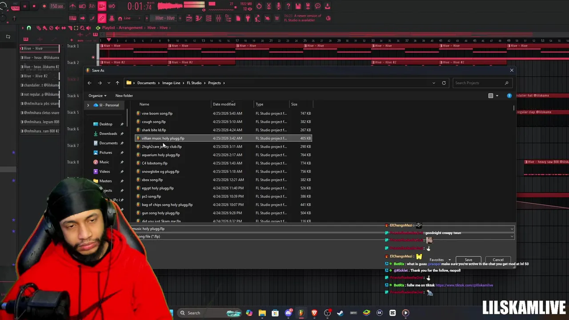Select file shark bite ld.flp
Screen dimensions: 569x320
coord(223,130)
